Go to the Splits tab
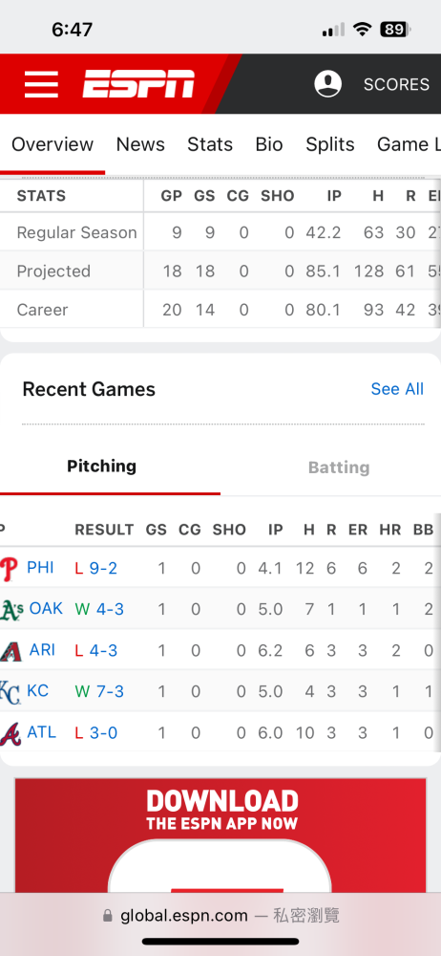This screenshot has width=441, height=956. click(329, 144)
